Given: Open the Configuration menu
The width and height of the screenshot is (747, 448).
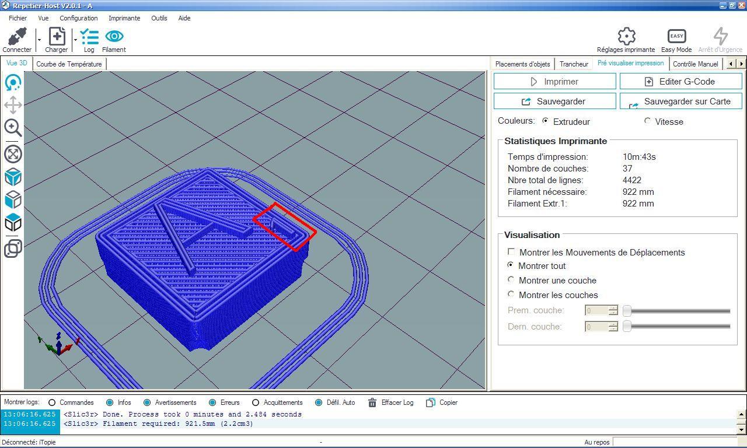Looking at the screenshot, I should 78,18.
